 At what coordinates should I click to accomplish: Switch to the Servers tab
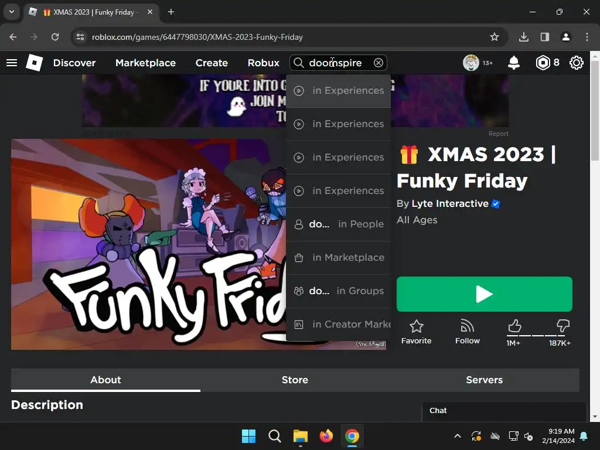(x=484, y=380)
